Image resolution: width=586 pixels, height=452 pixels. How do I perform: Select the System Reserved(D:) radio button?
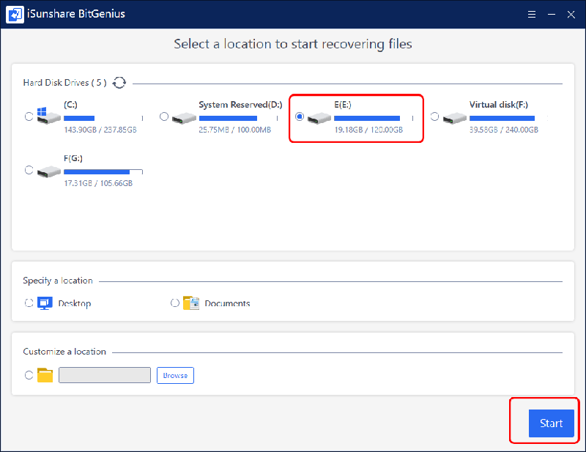click(164, 116)
